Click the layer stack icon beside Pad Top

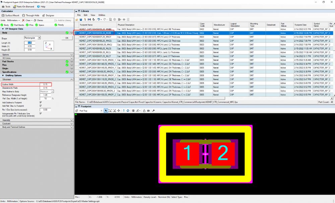pos(77,111)
